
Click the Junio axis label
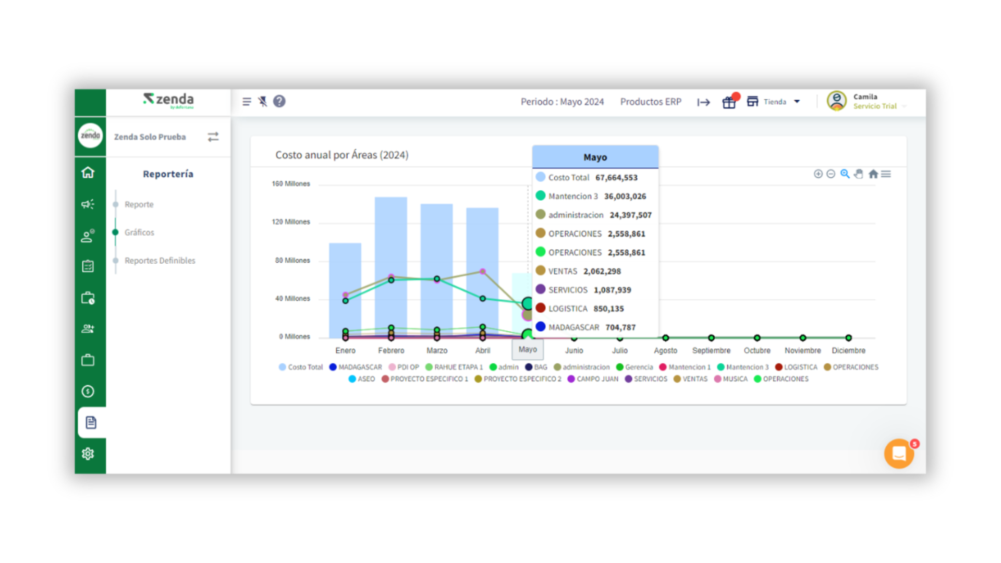point(574,351)
